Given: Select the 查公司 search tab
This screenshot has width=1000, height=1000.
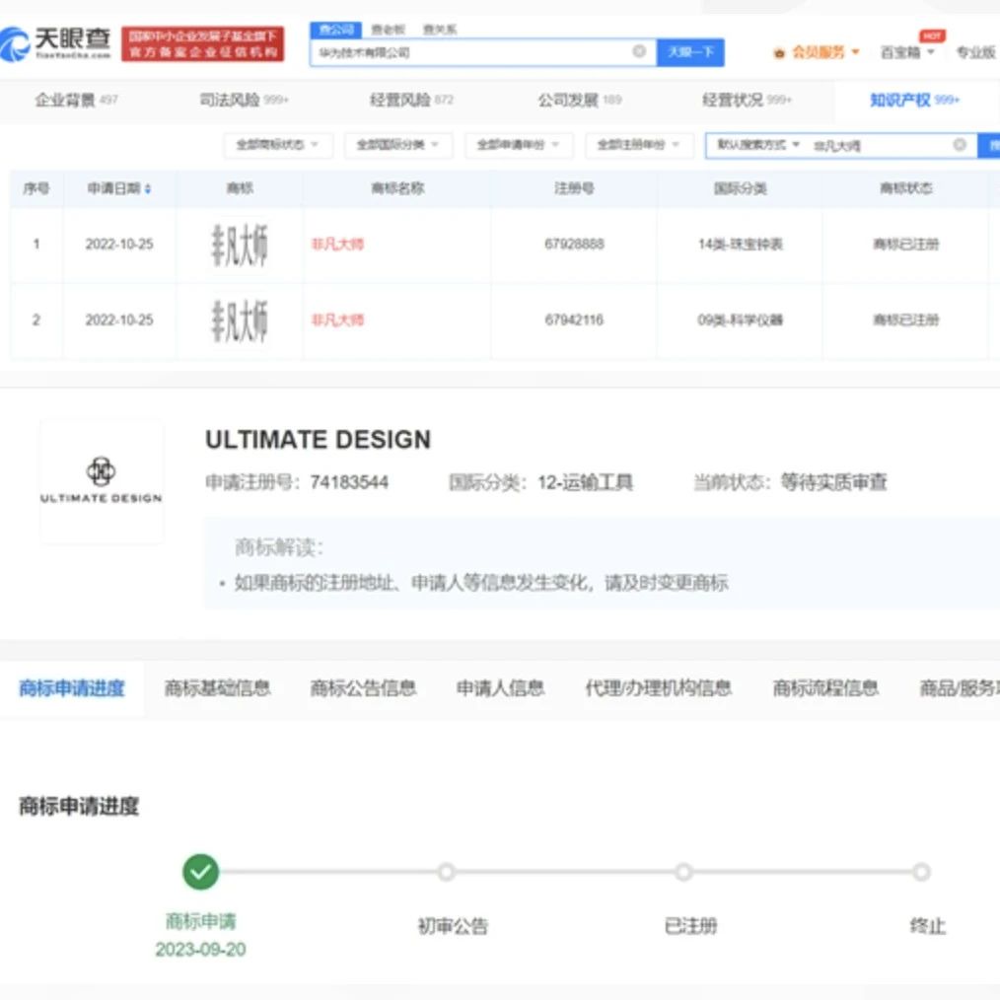Looking at the screenshot, I should [336, 30].
